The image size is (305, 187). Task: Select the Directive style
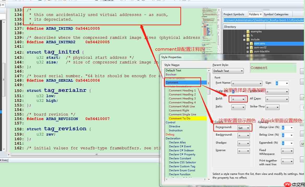(x=174, y=126)
